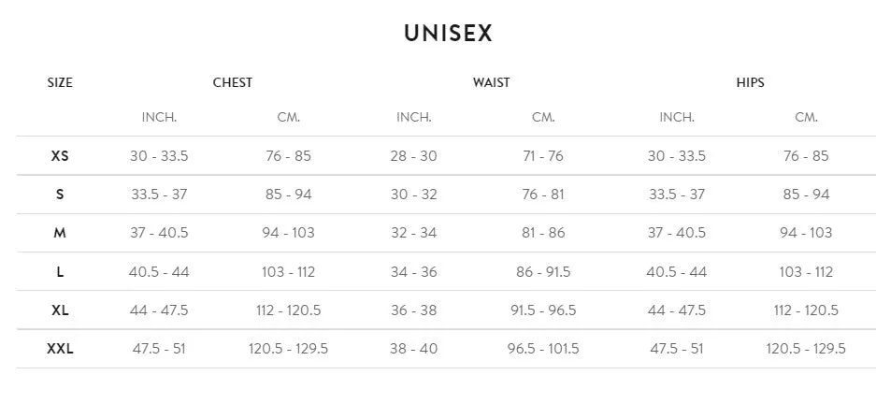Click the HIPS column header

point(750,82)
